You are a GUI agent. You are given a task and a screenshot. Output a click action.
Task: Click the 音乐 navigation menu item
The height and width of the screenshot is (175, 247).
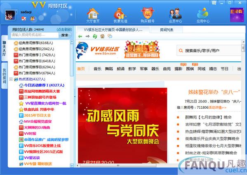point(97,69)
